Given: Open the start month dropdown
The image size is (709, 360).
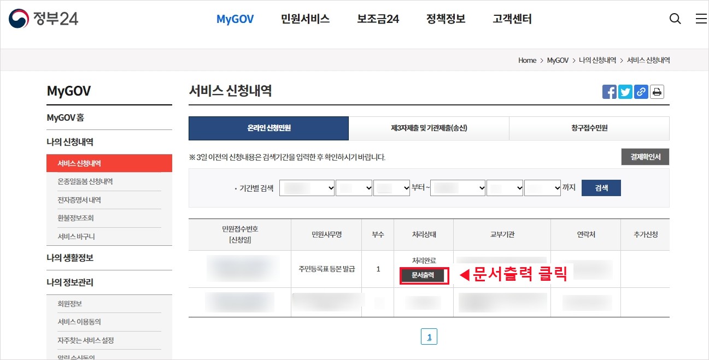Looking at the screenshot, I should pos(354,187).
